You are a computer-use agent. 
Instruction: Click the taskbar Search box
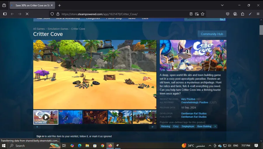point(34,146)
